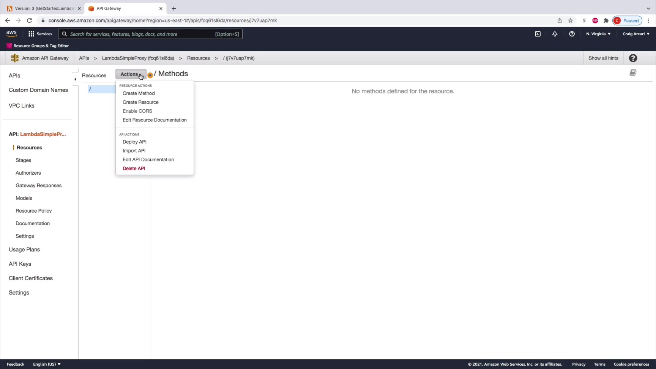Open AWS CloudShell terminal icon
The height and width of the screenshot is (369, 656).
[x=538, y=34]
